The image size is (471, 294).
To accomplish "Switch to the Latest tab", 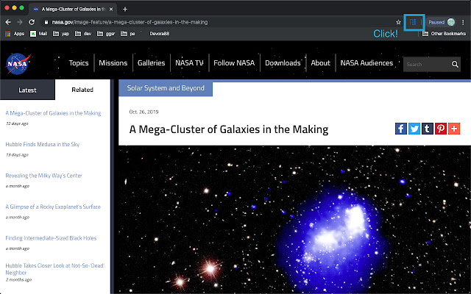I will click(x=27, y=90).
